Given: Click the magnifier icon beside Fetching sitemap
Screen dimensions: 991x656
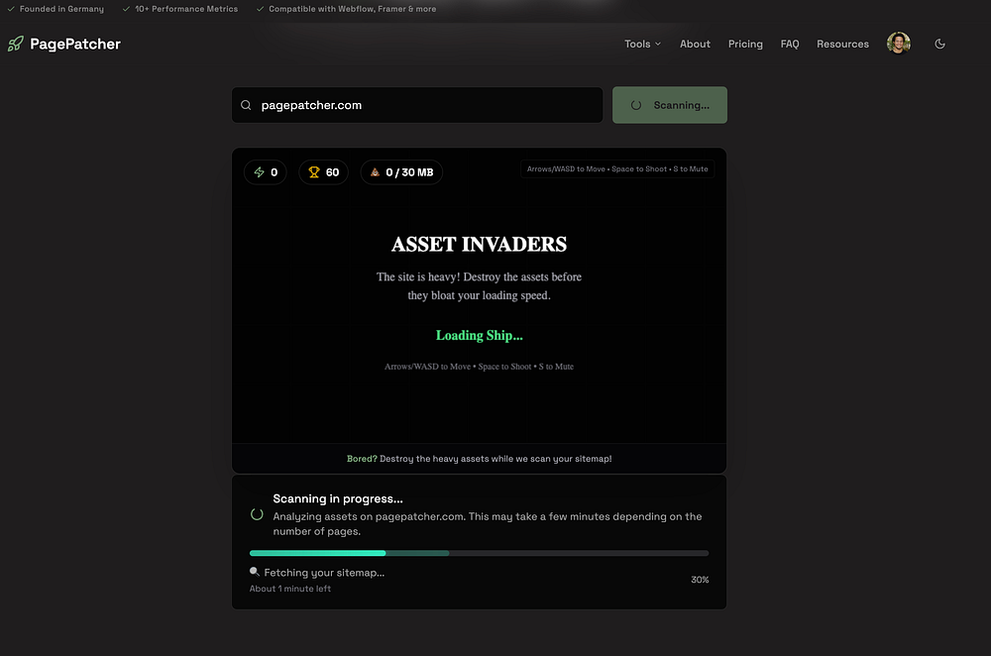Looking at the screenshot, I should click(254, 572).
